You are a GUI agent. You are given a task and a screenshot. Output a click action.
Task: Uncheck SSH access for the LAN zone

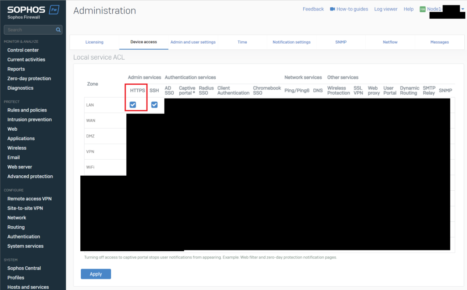click(154, 105)
